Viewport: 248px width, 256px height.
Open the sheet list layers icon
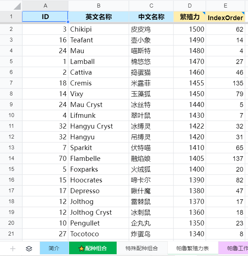(29, 249)
